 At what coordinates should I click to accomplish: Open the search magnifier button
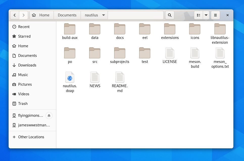[170, 15]
